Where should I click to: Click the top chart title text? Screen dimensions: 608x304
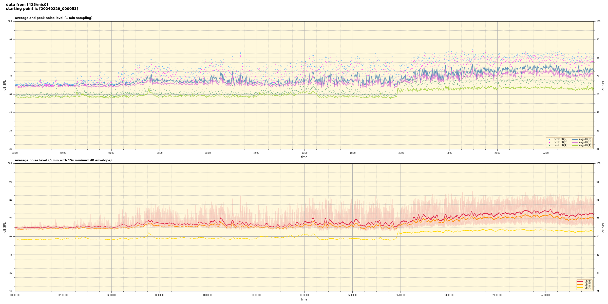53,18
